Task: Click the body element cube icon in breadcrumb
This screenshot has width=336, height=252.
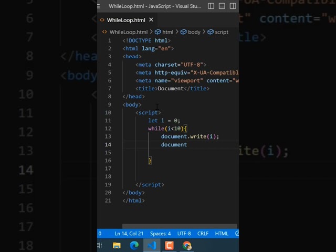Action: [183, 32]
